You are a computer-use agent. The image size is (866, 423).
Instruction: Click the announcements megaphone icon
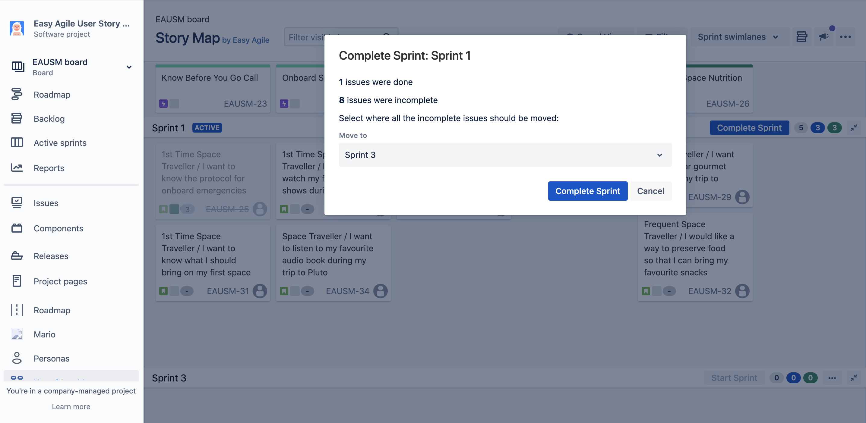[x=823, y=37]
